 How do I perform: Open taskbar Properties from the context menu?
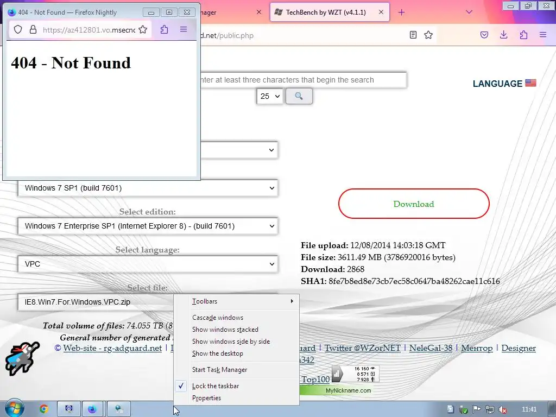[236, 398]
